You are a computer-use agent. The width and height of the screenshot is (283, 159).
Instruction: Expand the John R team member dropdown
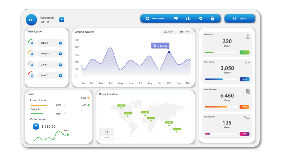[x=60, y=43]
